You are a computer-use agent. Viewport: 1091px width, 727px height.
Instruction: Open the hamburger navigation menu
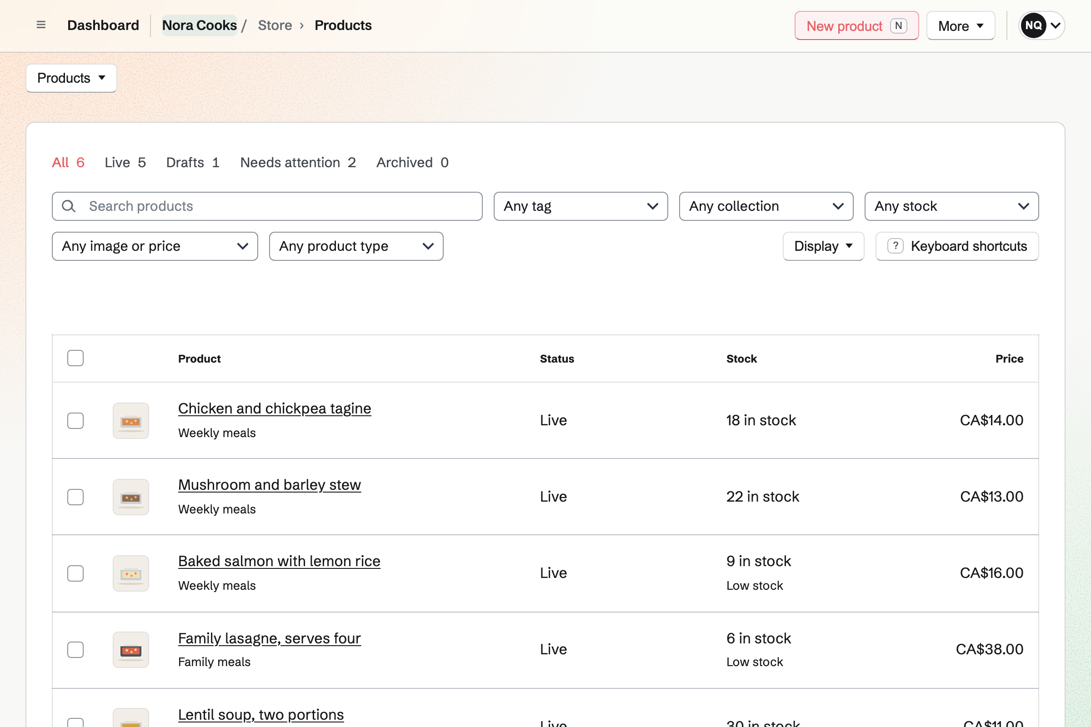(41, 25)
